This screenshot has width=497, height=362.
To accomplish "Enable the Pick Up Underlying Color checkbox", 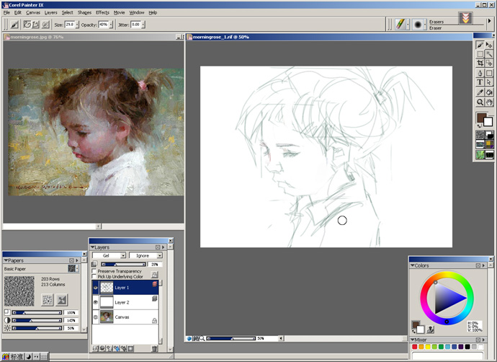I will (x=94, y=277).
